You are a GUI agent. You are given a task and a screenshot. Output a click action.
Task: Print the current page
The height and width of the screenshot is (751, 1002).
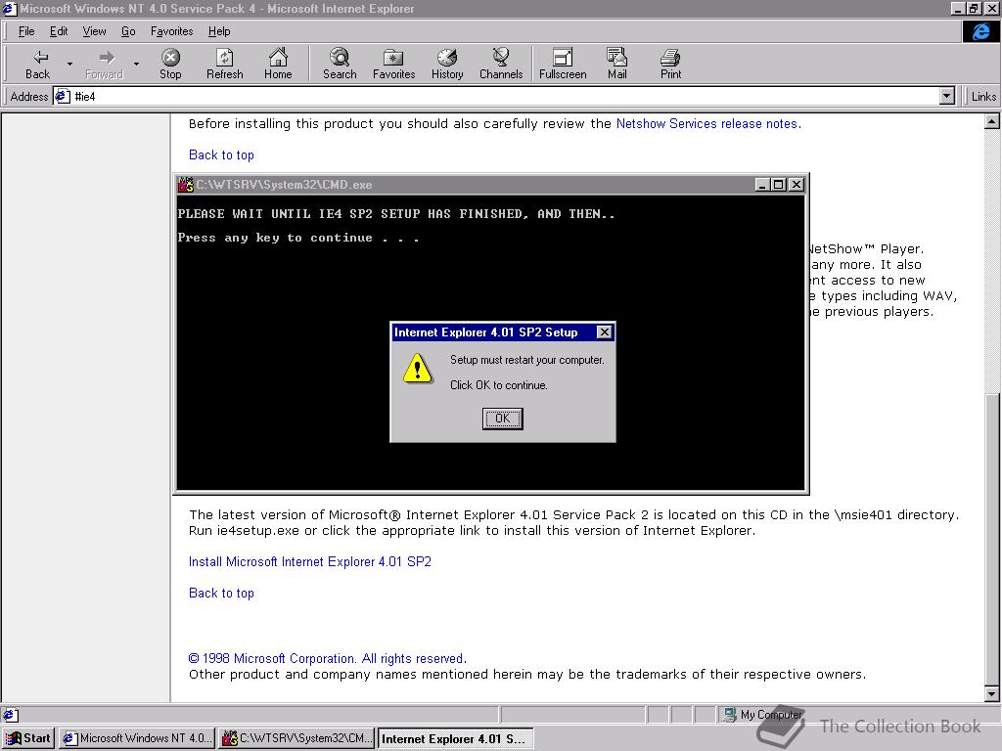tap(670, 64)
